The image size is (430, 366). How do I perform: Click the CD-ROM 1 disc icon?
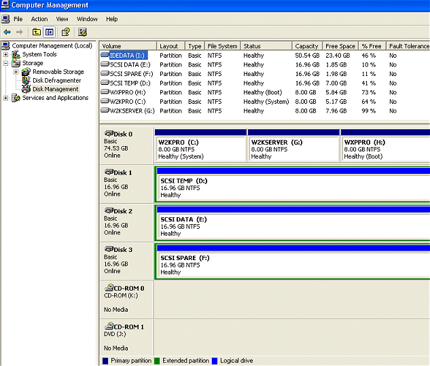(x=109, y=326)
